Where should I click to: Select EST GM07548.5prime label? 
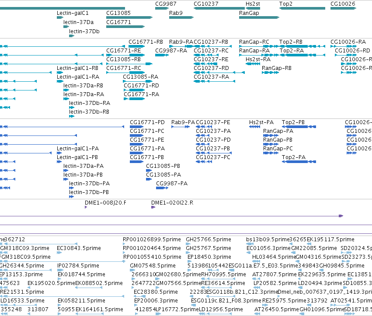[153, 266]
